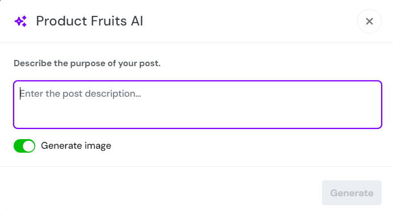Click the white knob of the green switch
This screenshot has height=216, width=393.
click(29, 146)
